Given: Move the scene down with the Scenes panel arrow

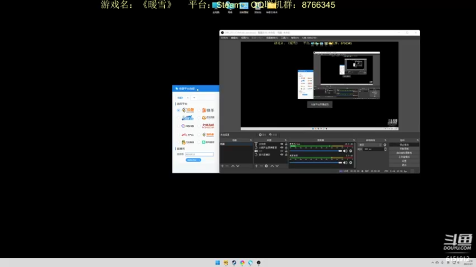Looking at the screenshot, I should pyautogui.click(x=237, y=166).
